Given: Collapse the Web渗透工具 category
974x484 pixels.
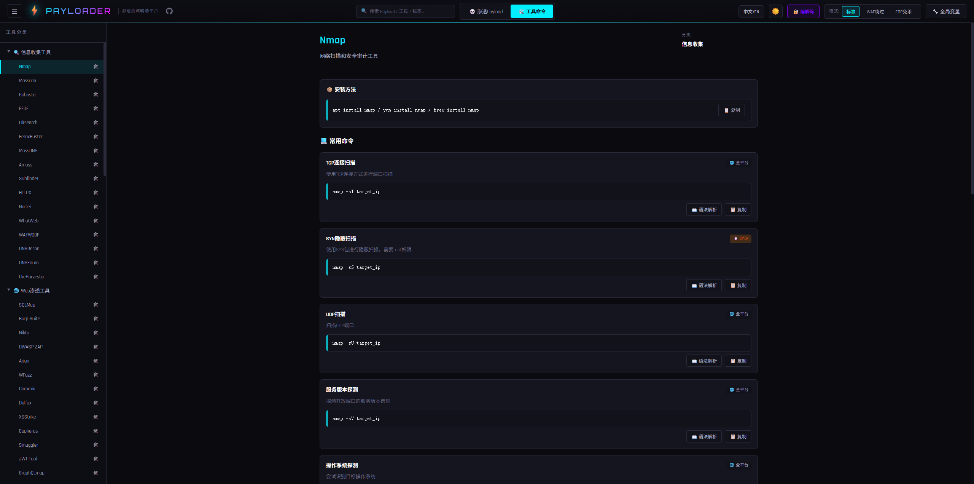Looking at the screenshot, I should coord(9,290).
